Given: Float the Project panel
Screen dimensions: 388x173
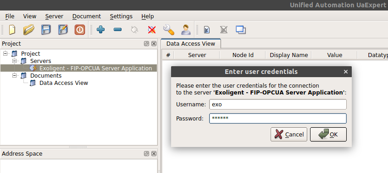Looking at the screenshot, I should pyautogui.click(x=146, y=44).
